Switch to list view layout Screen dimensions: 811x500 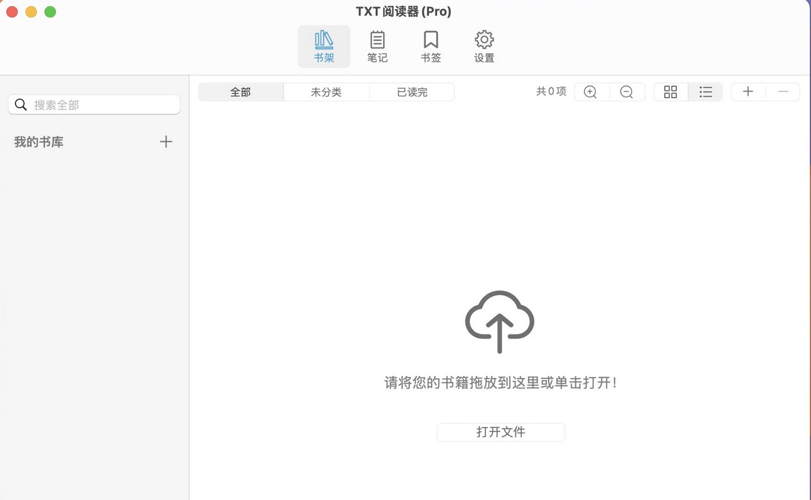tap(706, 92)
